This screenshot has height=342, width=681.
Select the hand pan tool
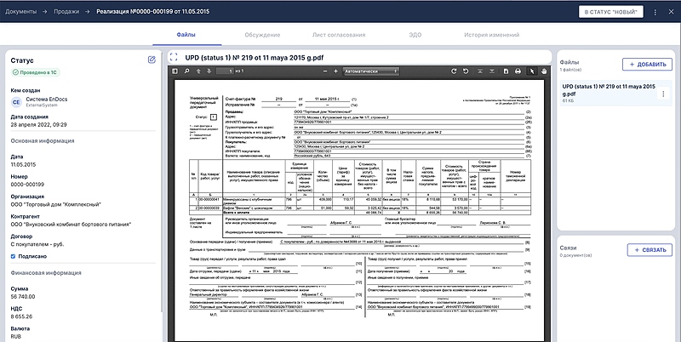tap(545, 71)
